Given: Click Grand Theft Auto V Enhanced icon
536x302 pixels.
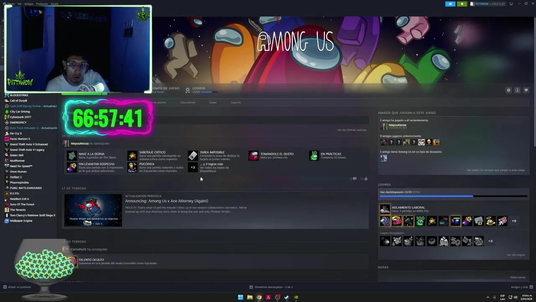Looking at the screenshot, I should tap(7, 144).
